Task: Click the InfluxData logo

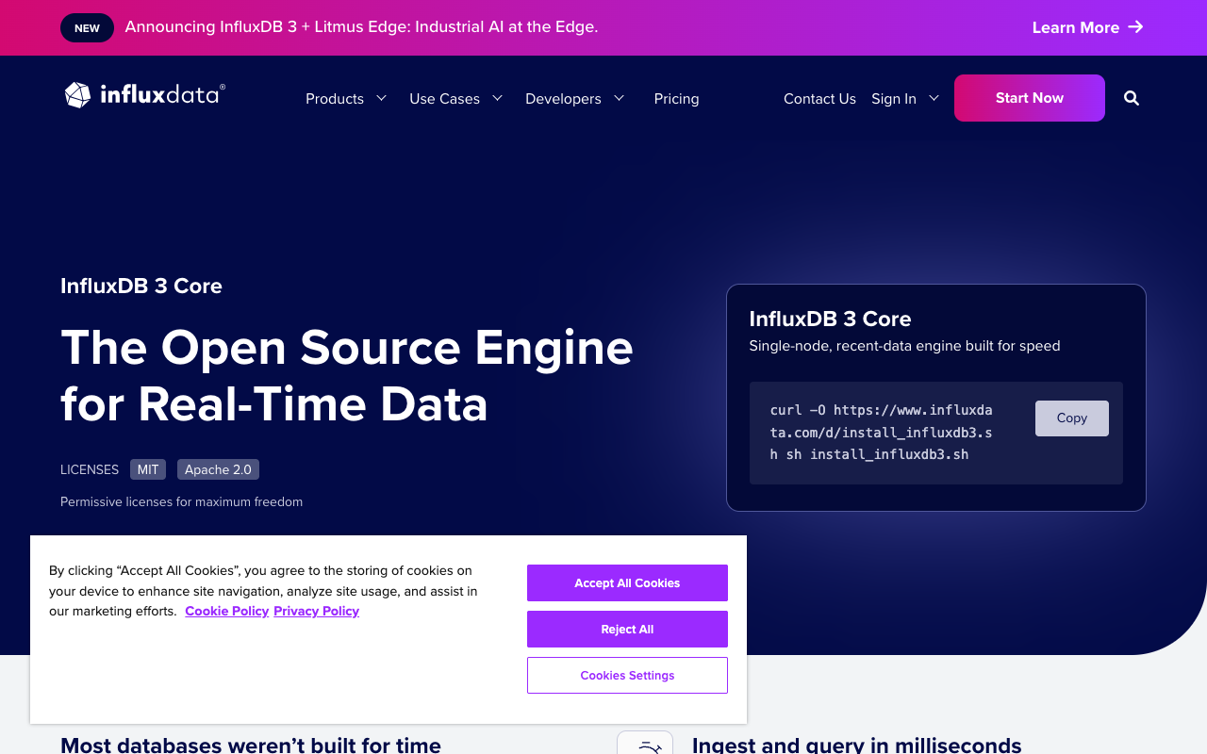Action: tap(144, 95)
